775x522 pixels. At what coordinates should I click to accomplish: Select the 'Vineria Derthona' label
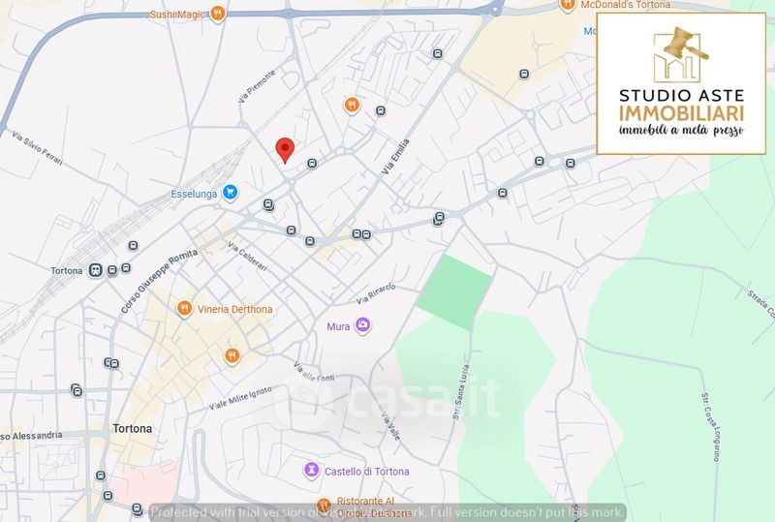coord(234,310)
